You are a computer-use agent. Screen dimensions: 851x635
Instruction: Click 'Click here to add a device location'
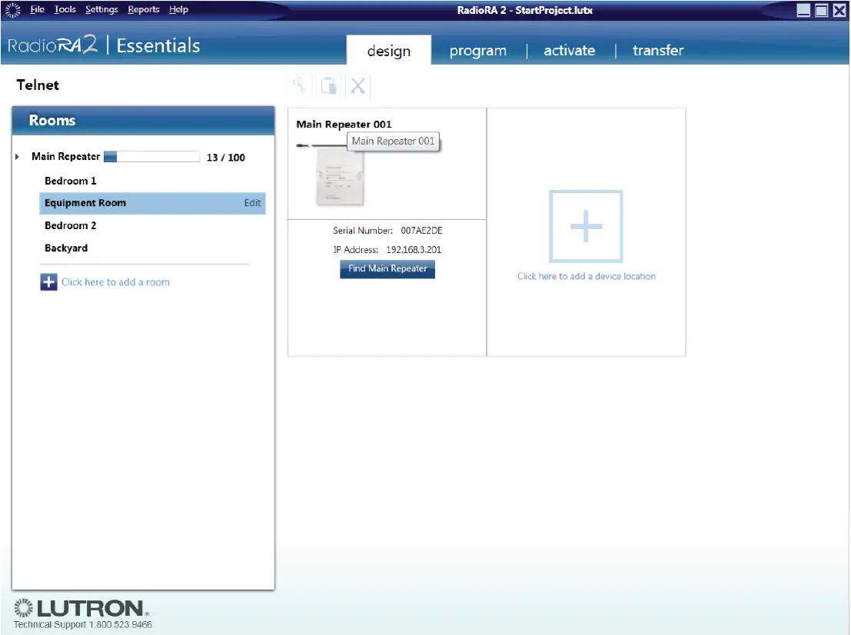pyautogui.click(x=586, y=276)
